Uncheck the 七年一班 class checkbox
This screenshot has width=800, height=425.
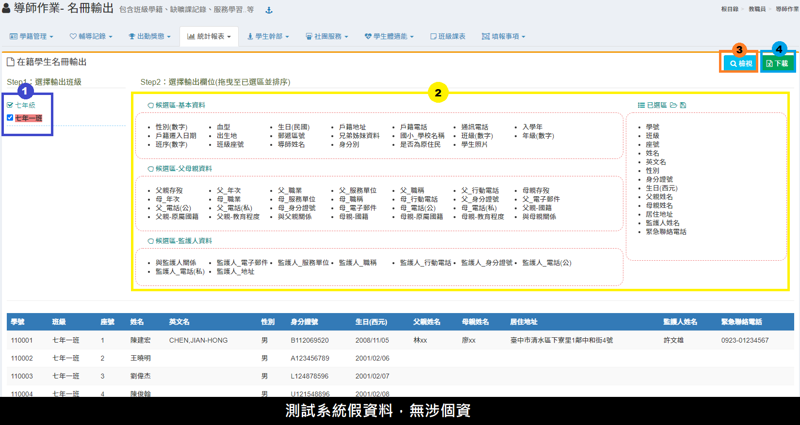pos(10,118)
